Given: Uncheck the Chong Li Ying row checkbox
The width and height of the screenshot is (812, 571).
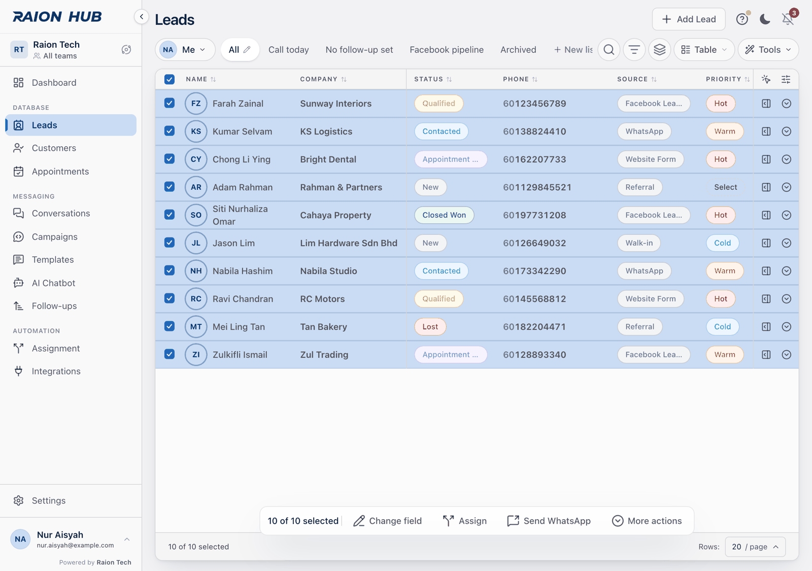Looking at the screenshot, I should 170,159.
